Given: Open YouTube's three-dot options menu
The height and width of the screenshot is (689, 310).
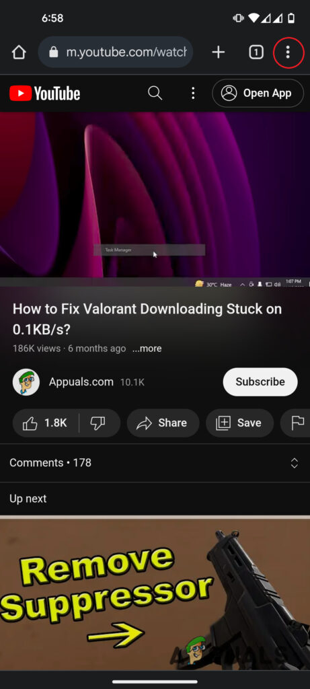Looking at the screenshot, I should click(x=193, y=93).
